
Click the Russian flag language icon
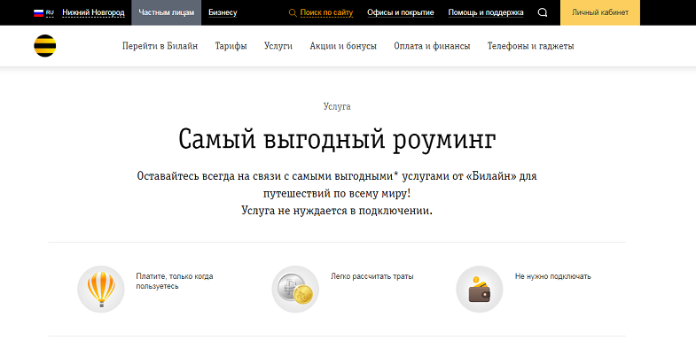tap(39, 13)
